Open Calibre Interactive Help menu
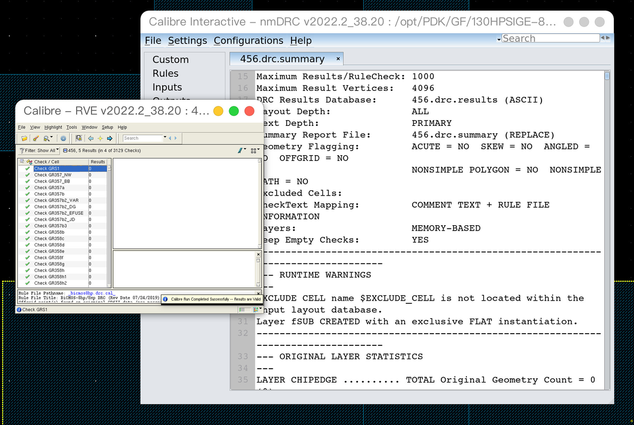This screenshot has height=425, width=634. coord(301,41)
